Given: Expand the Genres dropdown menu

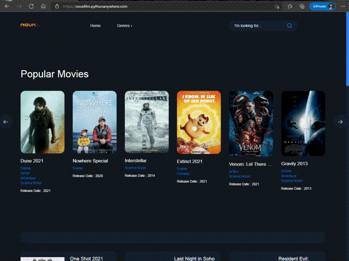Looking at the screenshot, I should coord(124,26).
